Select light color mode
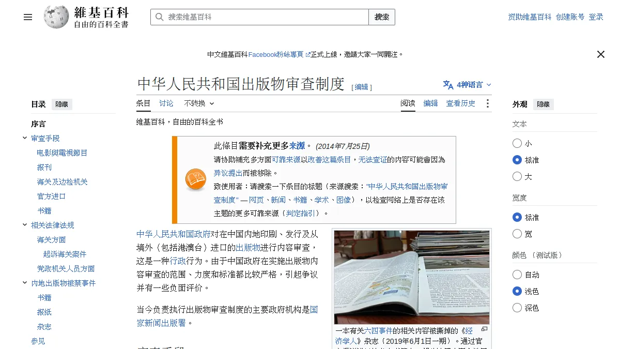Image resolution: width=620 pixels, height=349 pixels. pyautogui.click(x=517, y=291)
